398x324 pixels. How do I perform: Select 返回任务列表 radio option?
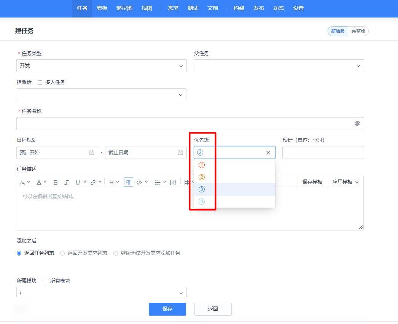19,253
